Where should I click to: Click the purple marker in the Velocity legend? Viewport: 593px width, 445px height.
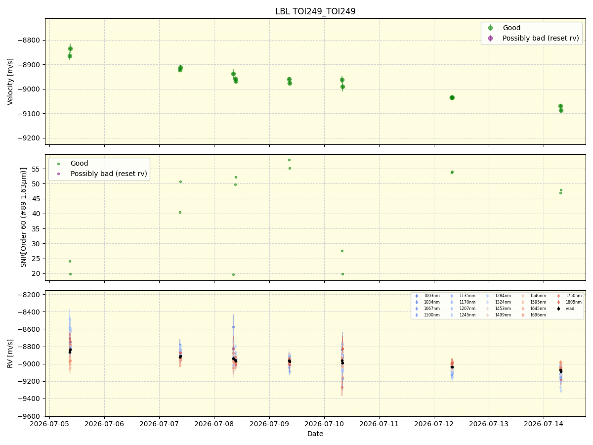490,38
